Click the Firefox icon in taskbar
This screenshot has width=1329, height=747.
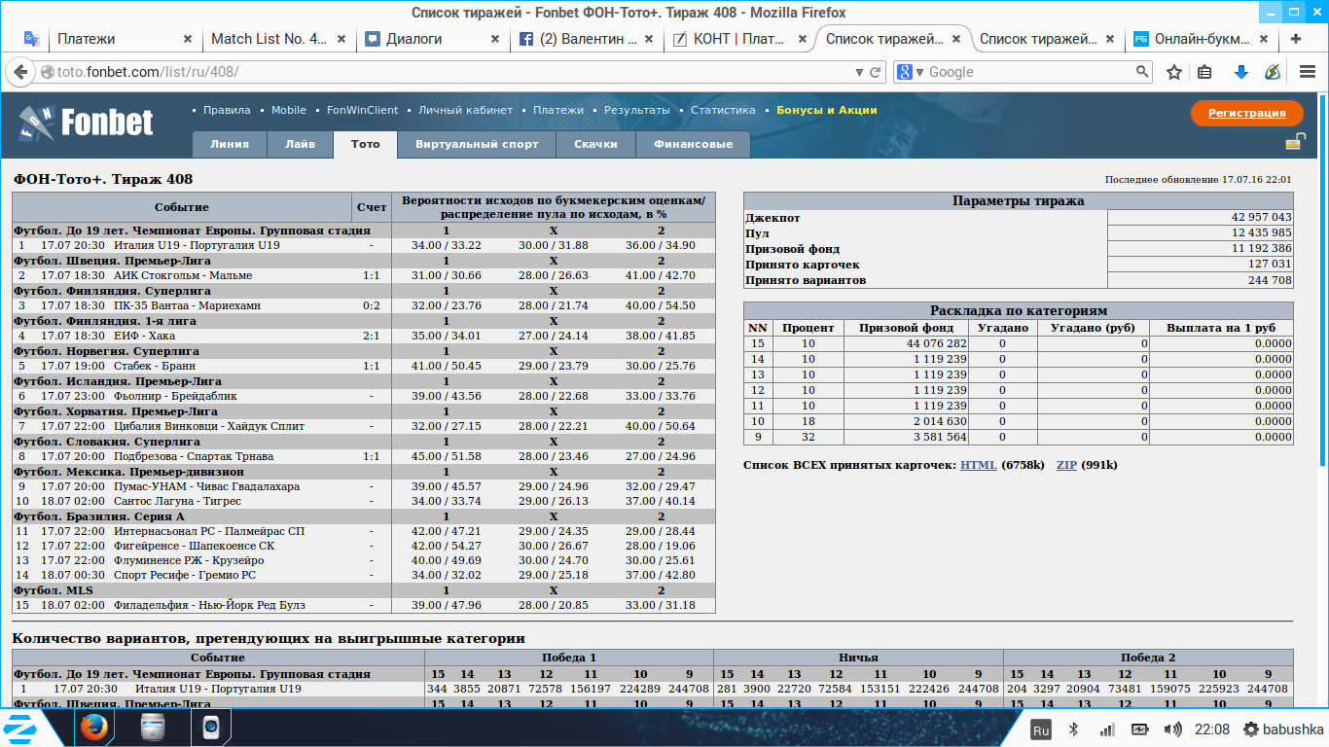tap(93, 728)
